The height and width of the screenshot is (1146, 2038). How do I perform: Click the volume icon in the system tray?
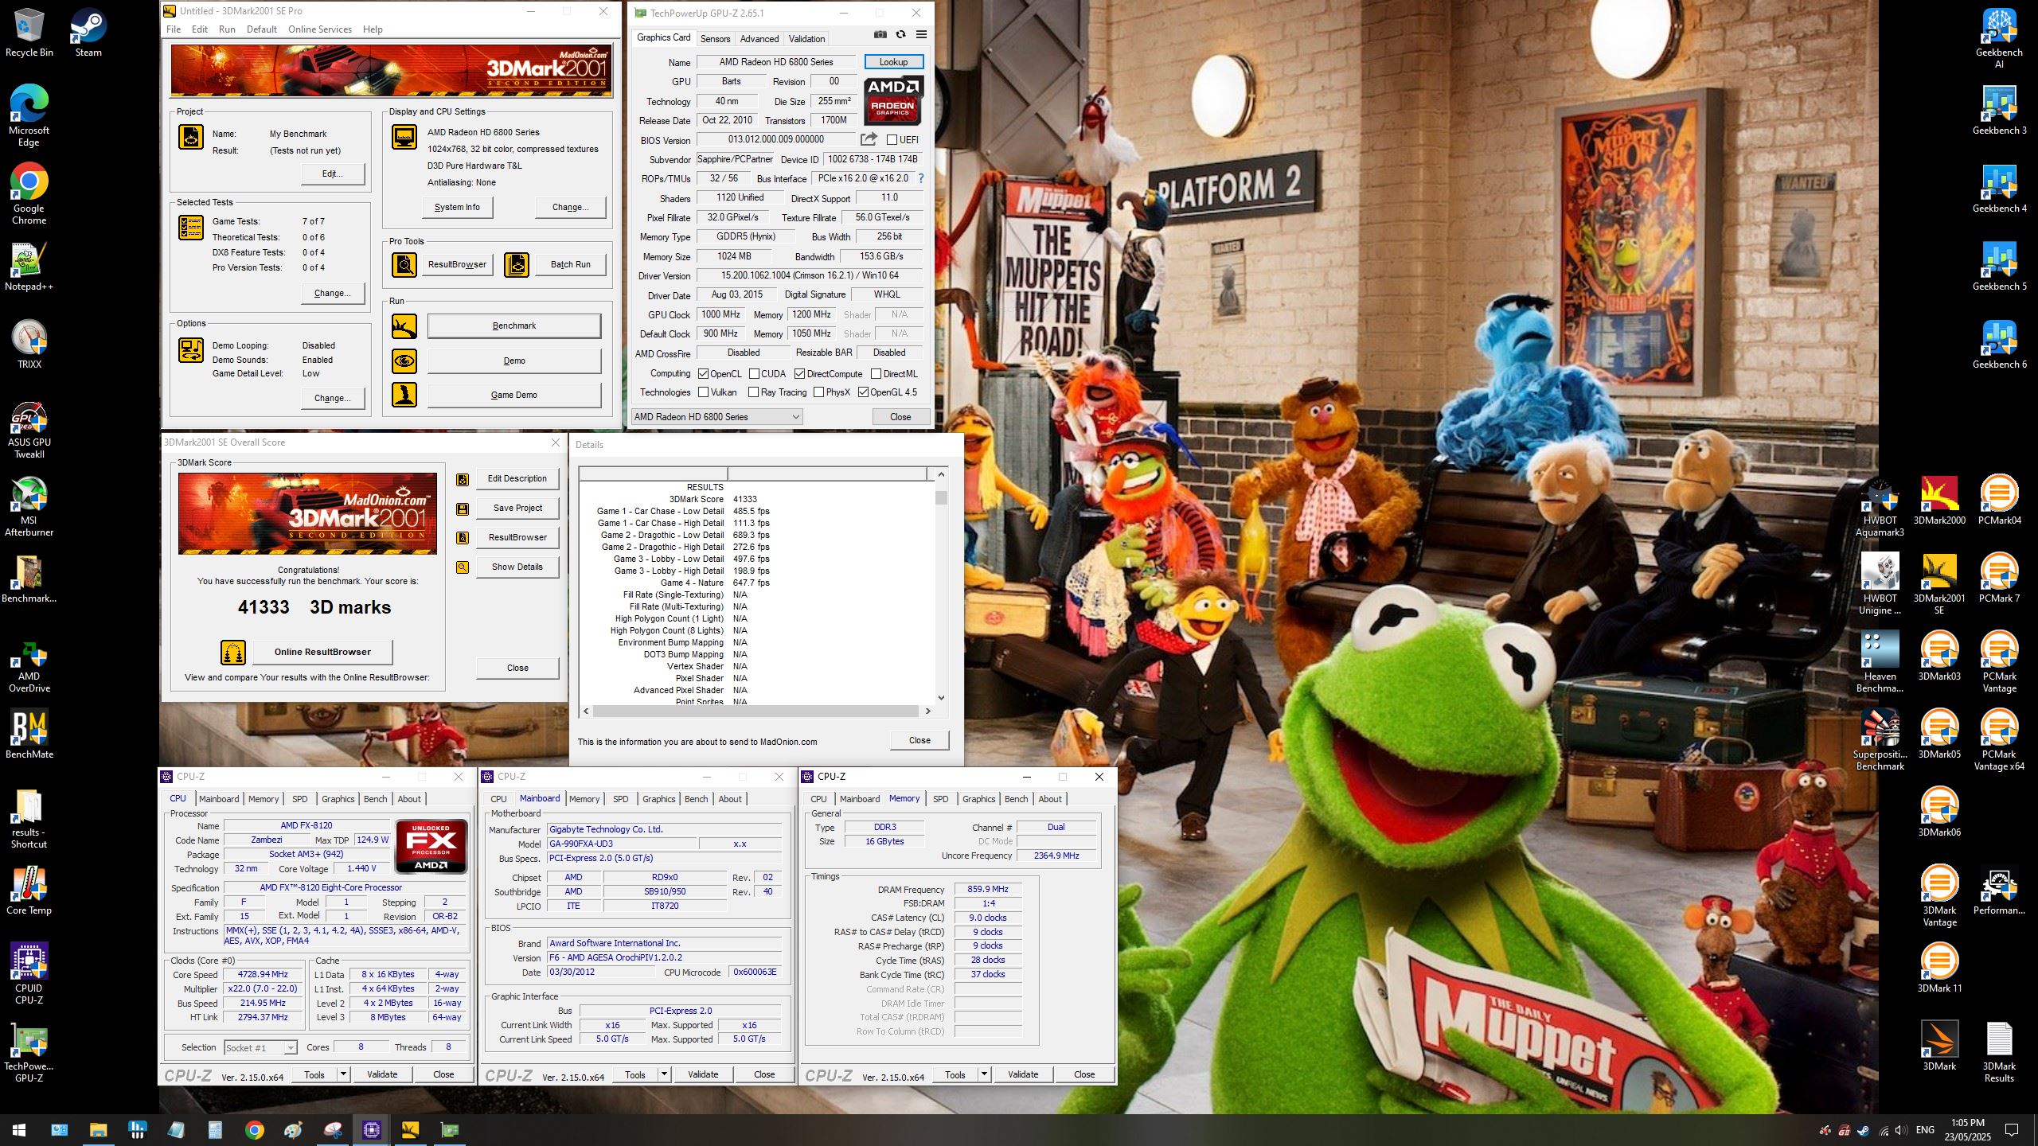1901,1130
